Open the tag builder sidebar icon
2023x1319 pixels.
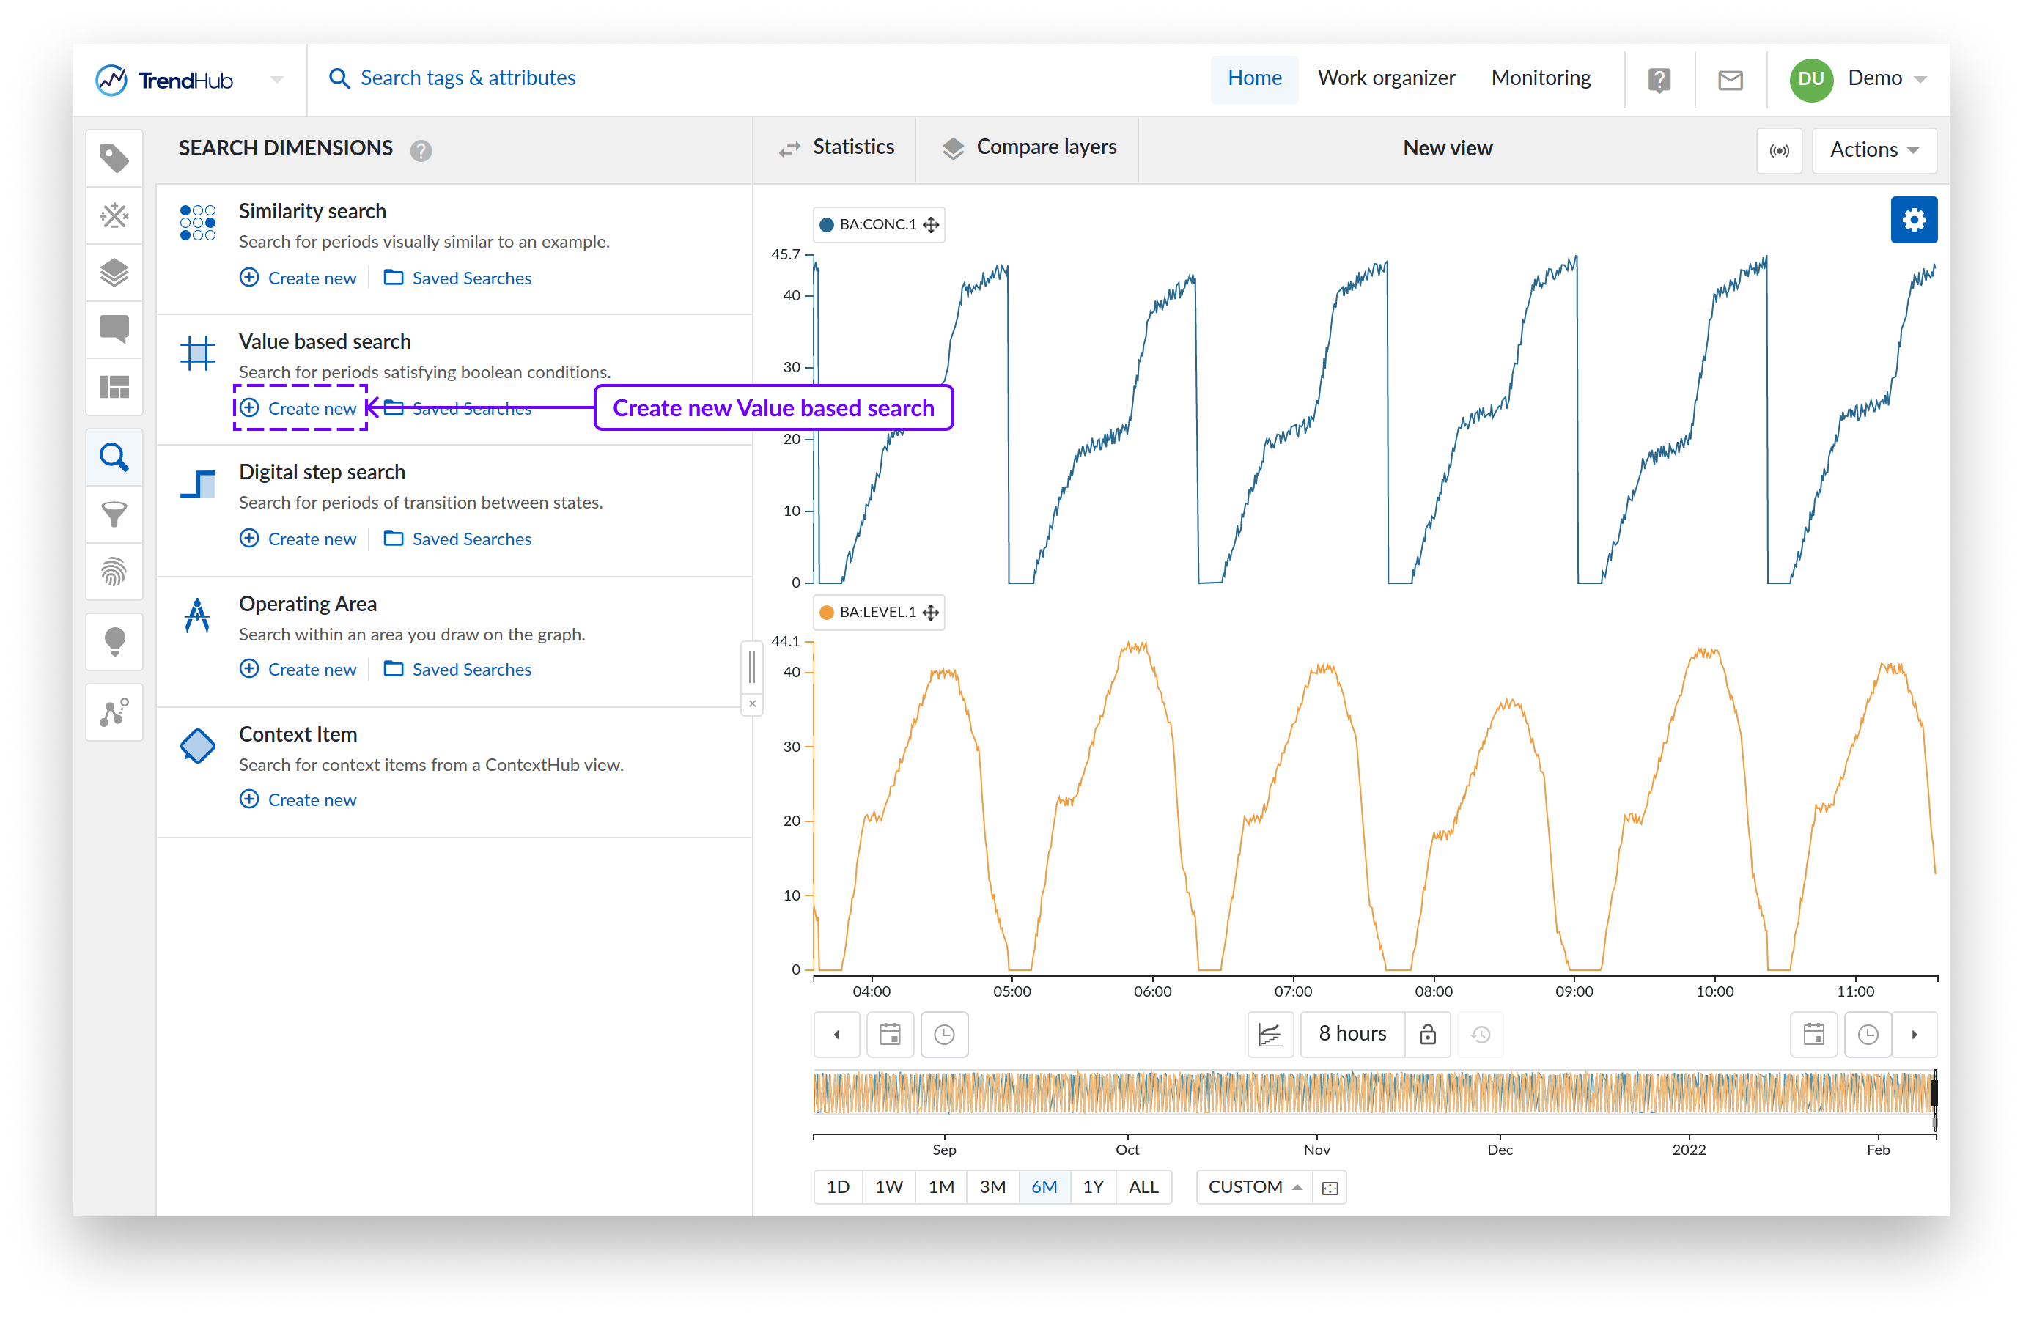click(x=114, y=215)
